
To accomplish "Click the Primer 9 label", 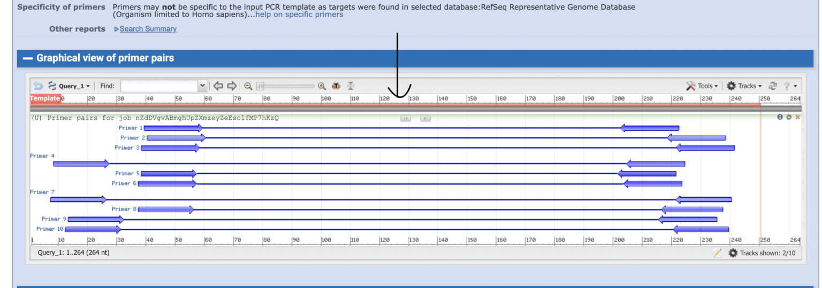I will [54, 219].
